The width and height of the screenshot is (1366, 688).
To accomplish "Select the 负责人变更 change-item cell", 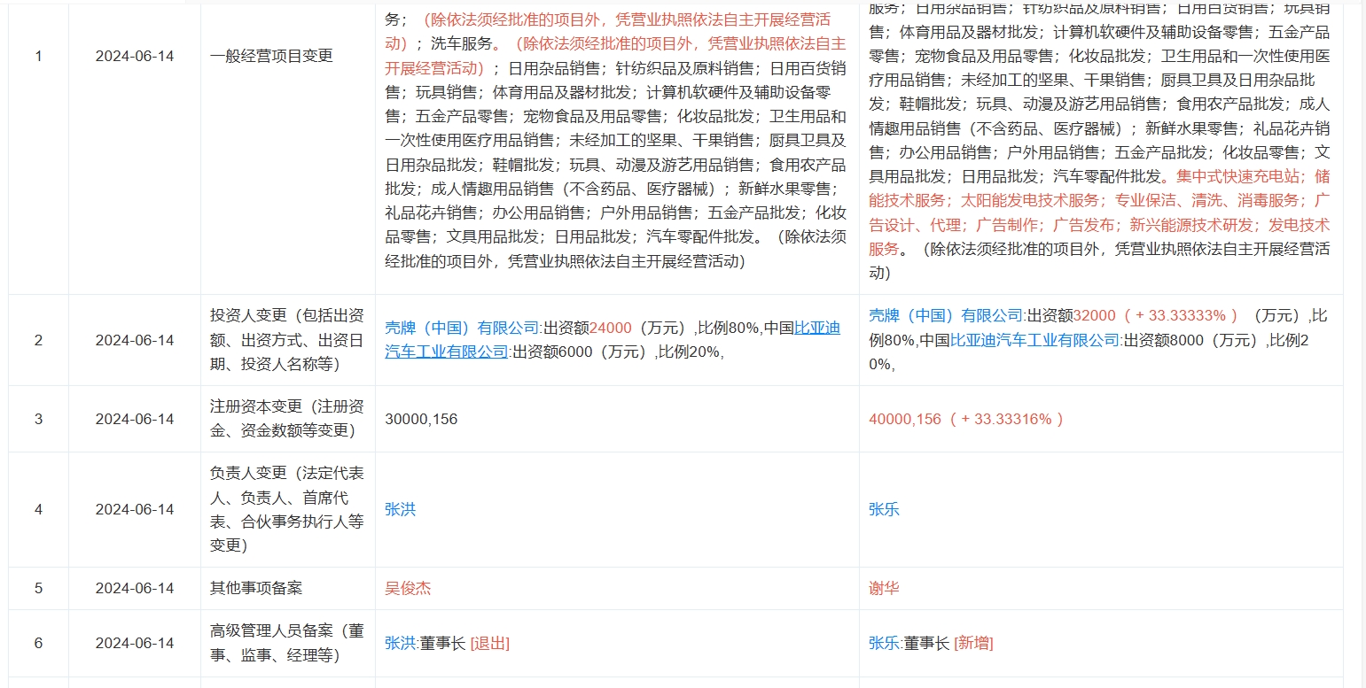I will tap(287, 509).
